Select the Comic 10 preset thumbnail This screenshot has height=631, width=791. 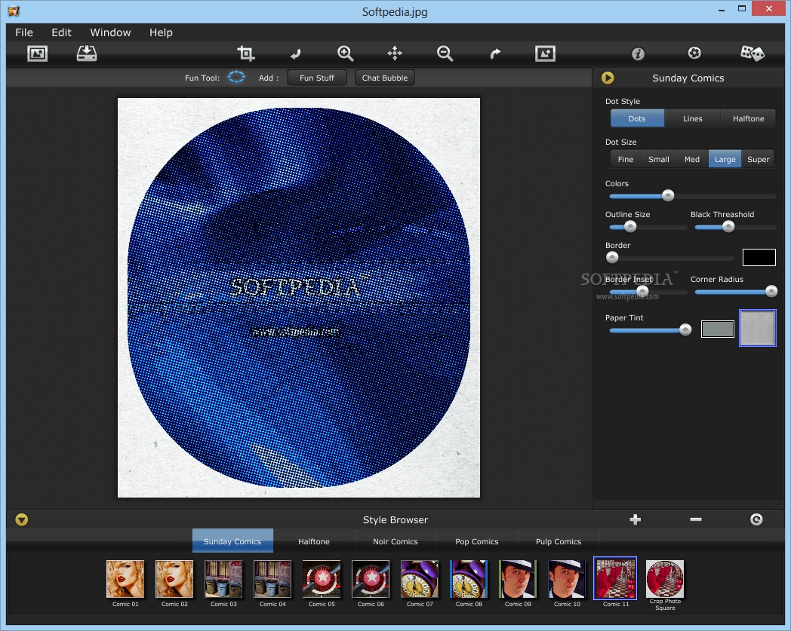tap(567, 579)
